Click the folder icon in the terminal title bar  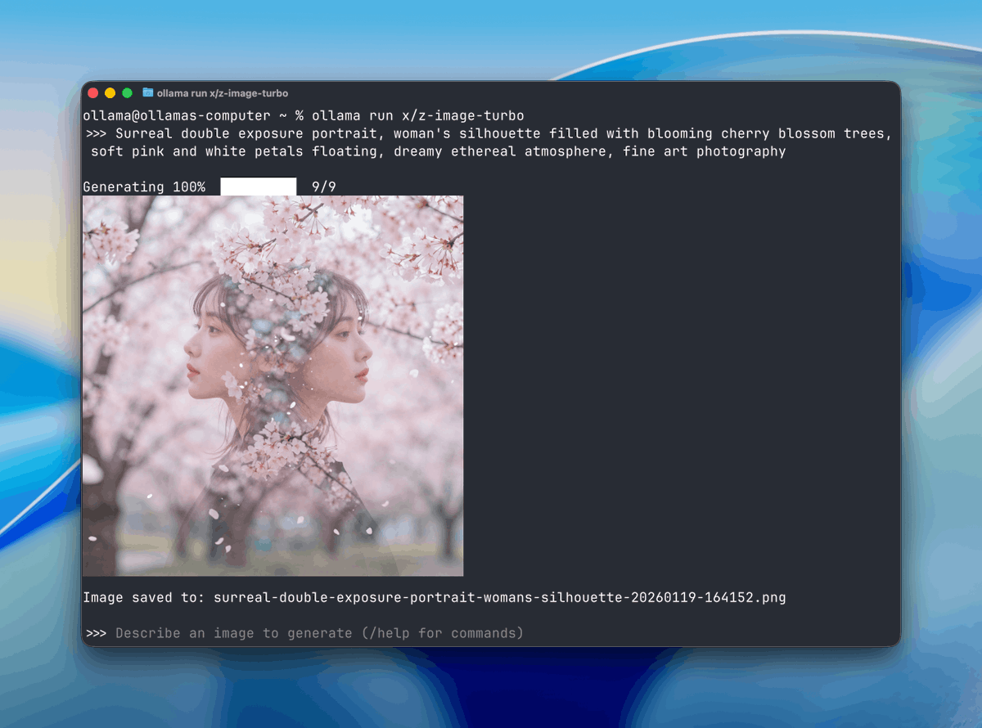click(x=148, y=92)
